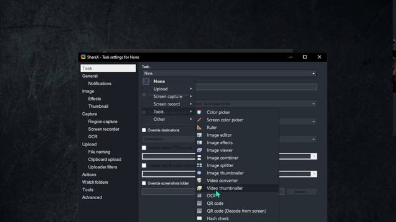
Task: Open the Task dropdown showing None
Action: coord(230,73)
